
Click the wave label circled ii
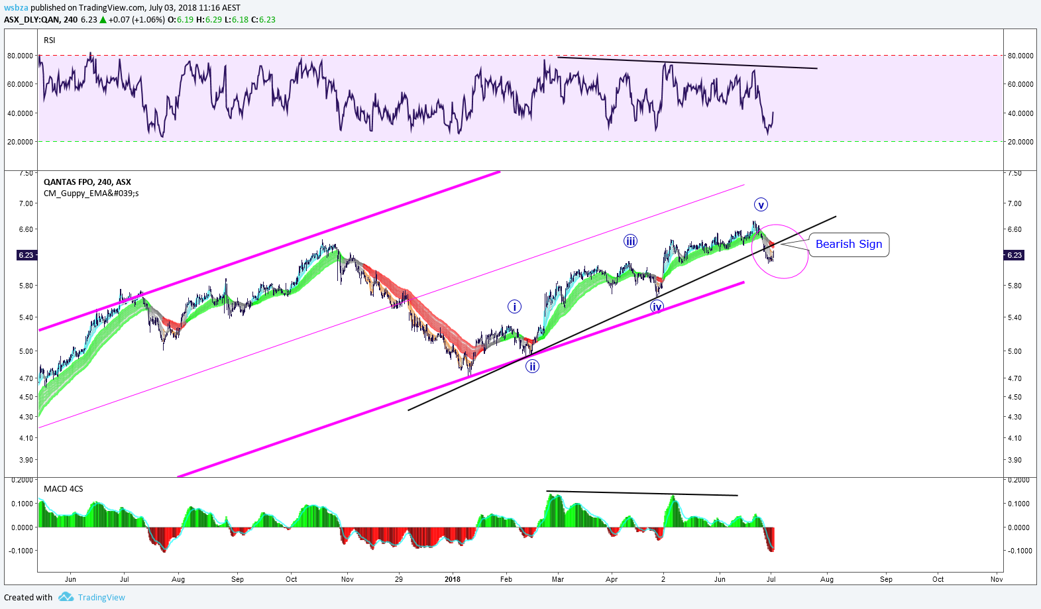point(532,366)
